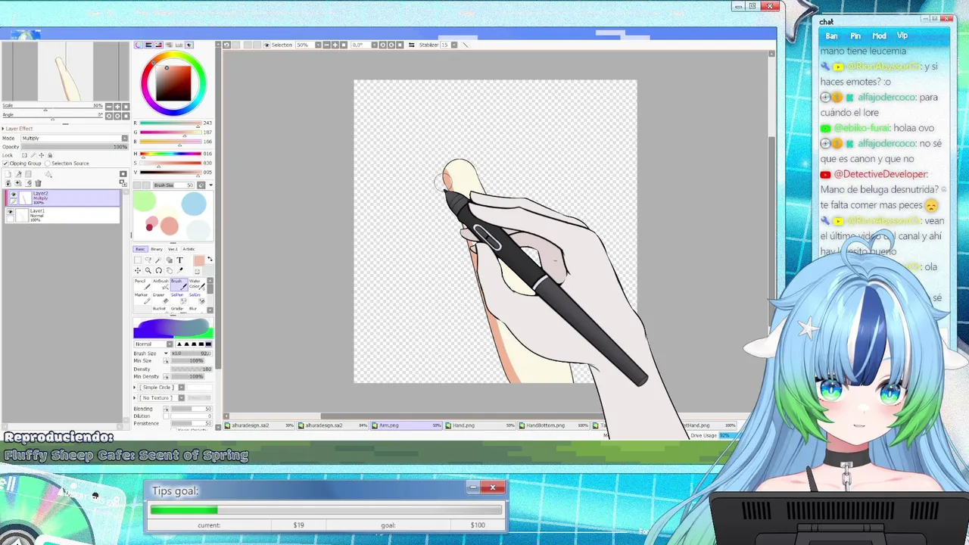969x545 pixels.
Task: Hide Layer1 with eye icon
Action: pyautogui.click(x=10, y=211)
